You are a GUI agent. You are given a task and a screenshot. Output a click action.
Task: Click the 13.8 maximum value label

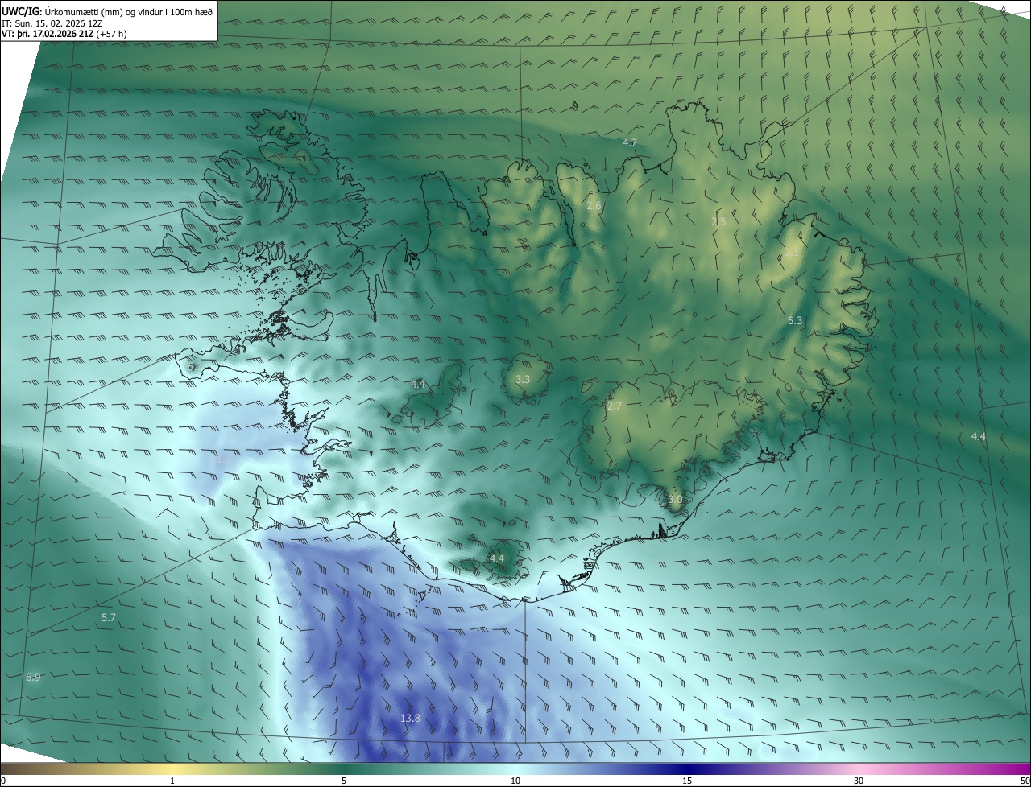pos(410,718)
